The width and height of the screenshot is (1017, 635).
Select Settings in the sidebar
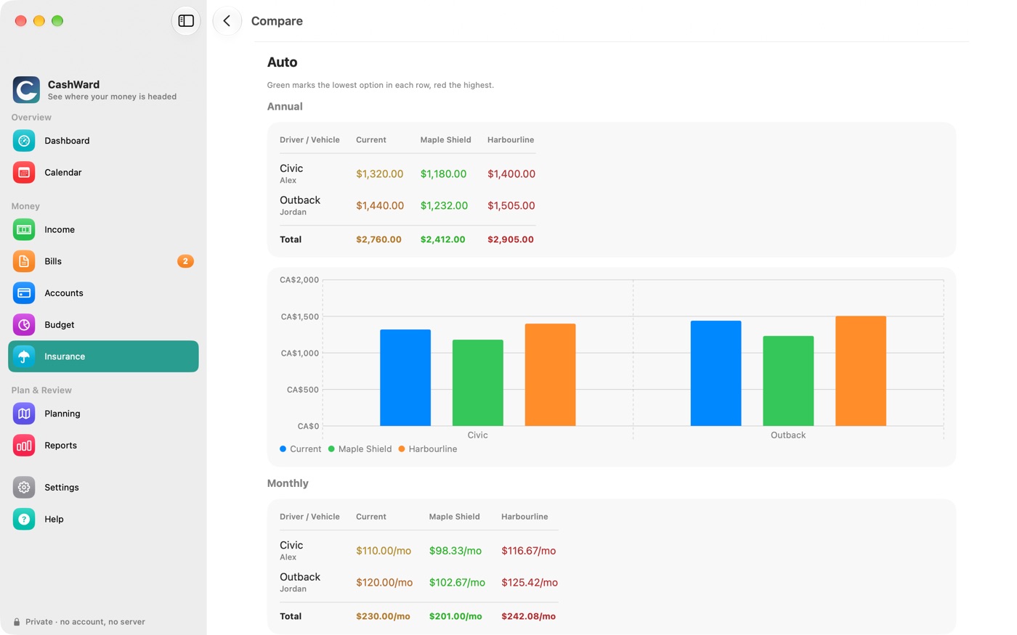click(x=103, y=488)
